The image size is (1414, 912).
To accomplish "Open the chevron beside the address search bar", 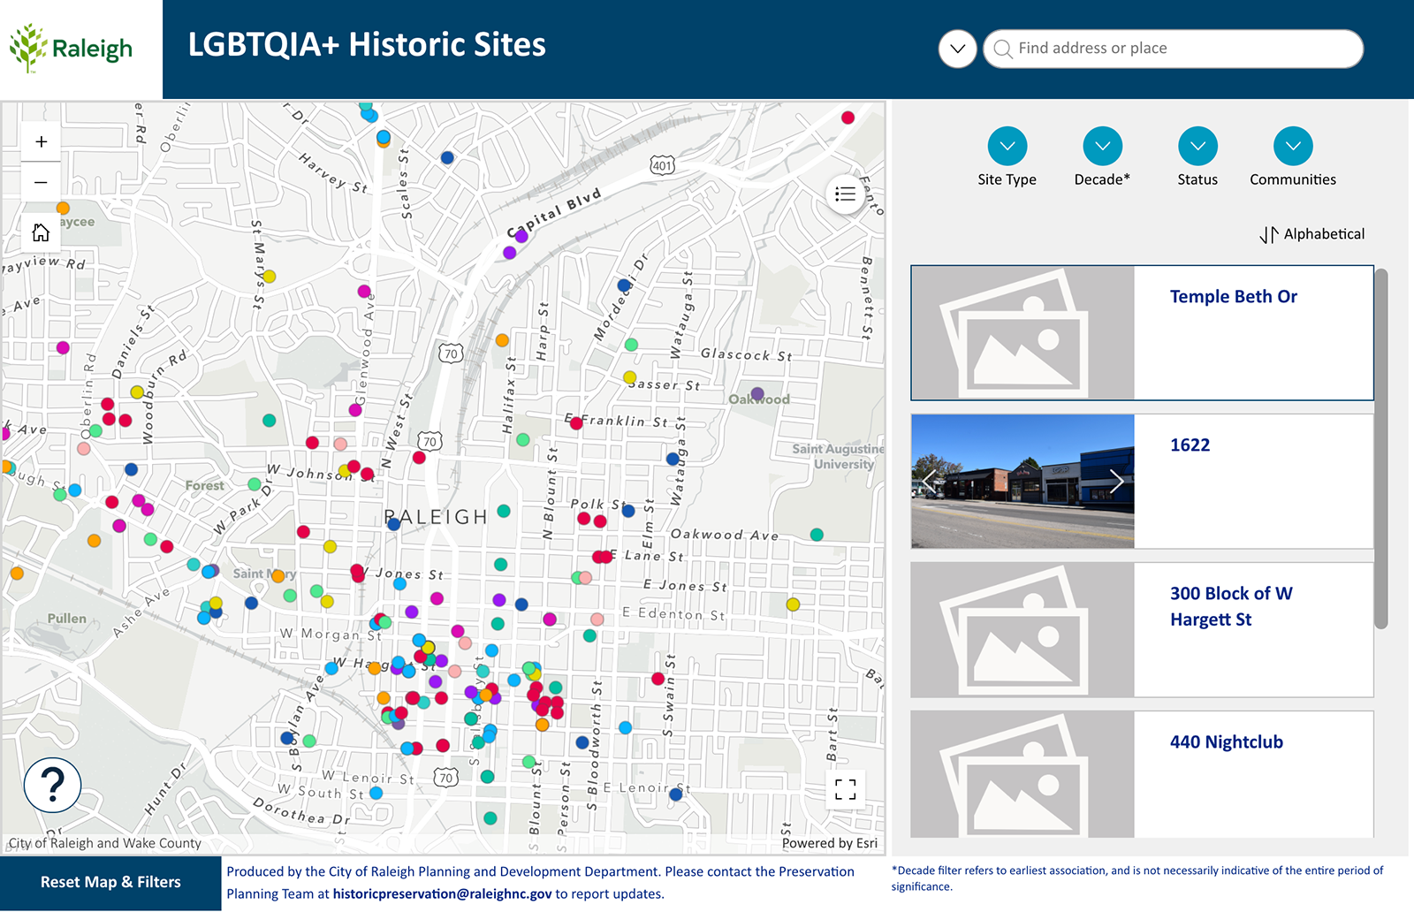I will tap(956, 49).
